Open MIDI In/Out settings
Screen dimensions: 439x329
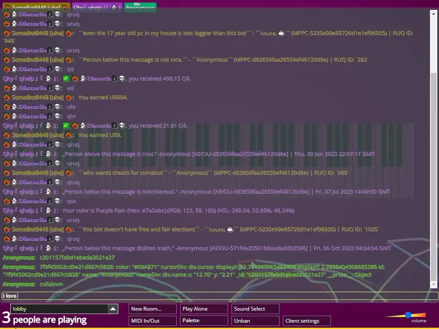point(153,320)
